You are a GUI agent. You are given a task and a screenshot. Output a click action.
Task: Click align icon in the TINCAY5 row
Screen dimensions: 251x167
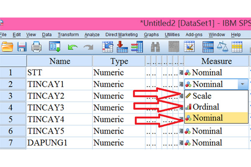pos(181,131)
